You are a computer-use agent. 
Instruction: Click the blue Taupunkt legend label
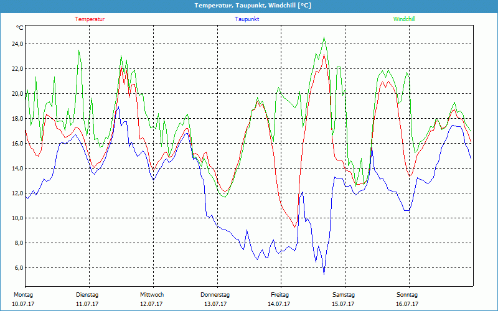tap(247, 19)
